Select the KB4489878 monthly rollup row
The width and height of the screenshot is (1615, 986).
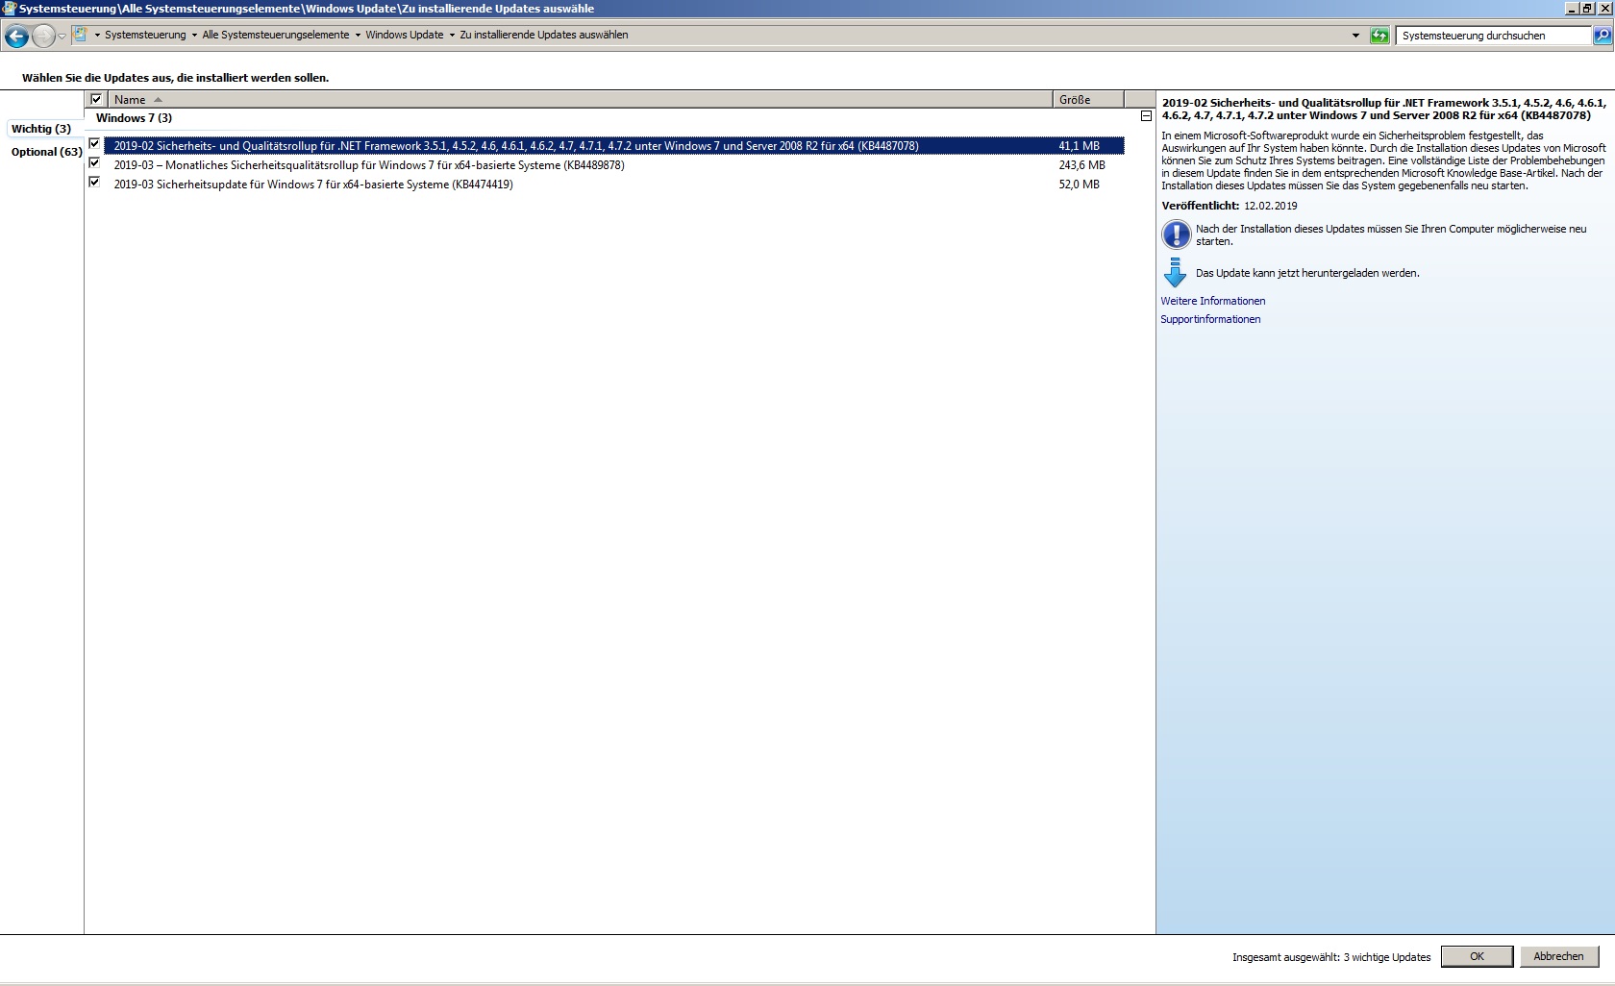614,165
